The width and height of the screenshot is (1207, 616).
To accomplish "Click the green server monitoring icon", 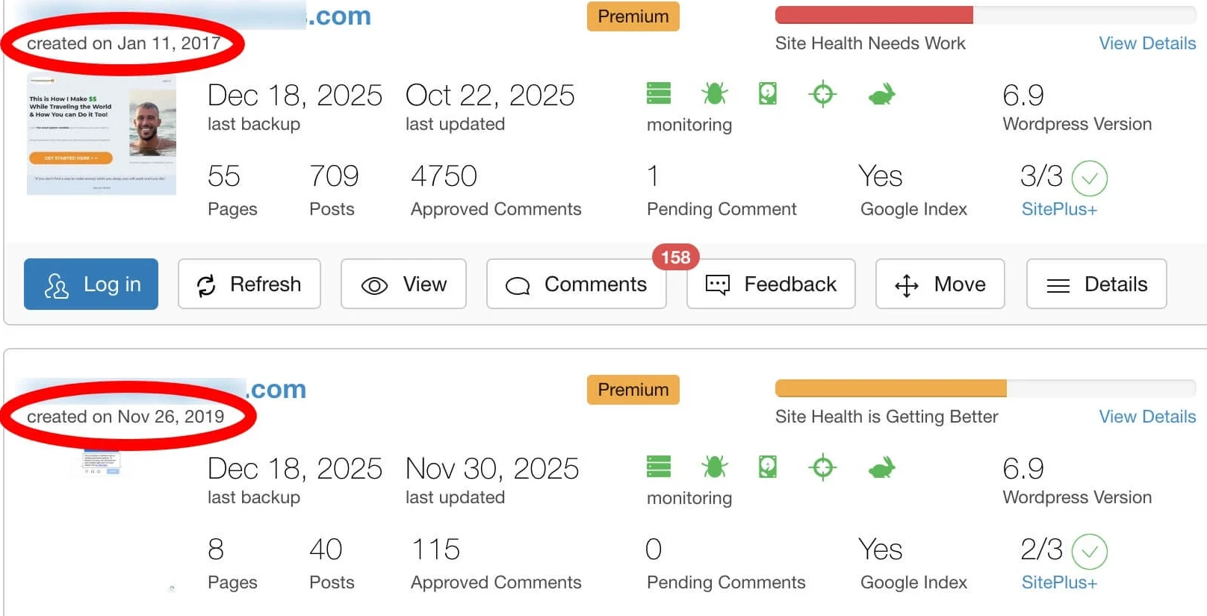I will [x=658, y=93].
